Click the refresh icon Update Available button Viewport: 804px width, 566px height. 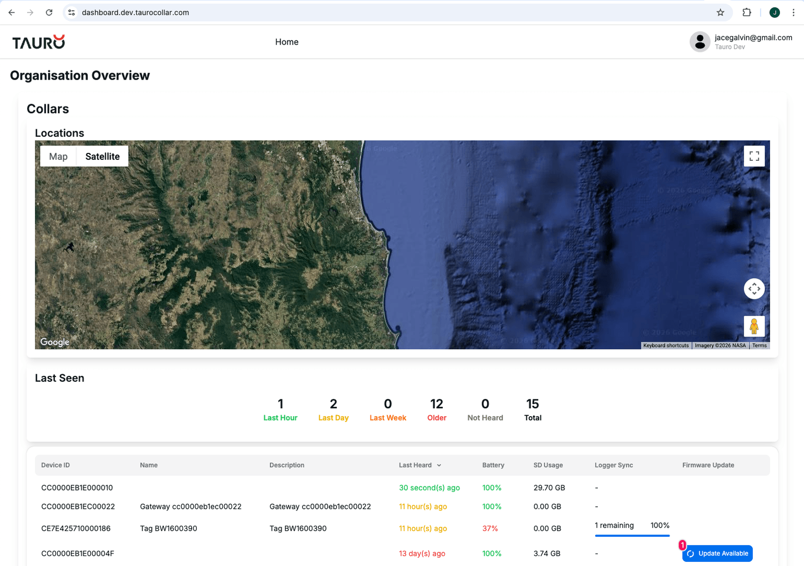click(690, 553)
